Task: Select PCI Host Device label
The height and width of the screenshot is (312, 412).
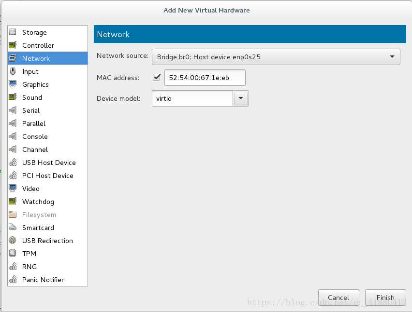Action: (47, 176)
